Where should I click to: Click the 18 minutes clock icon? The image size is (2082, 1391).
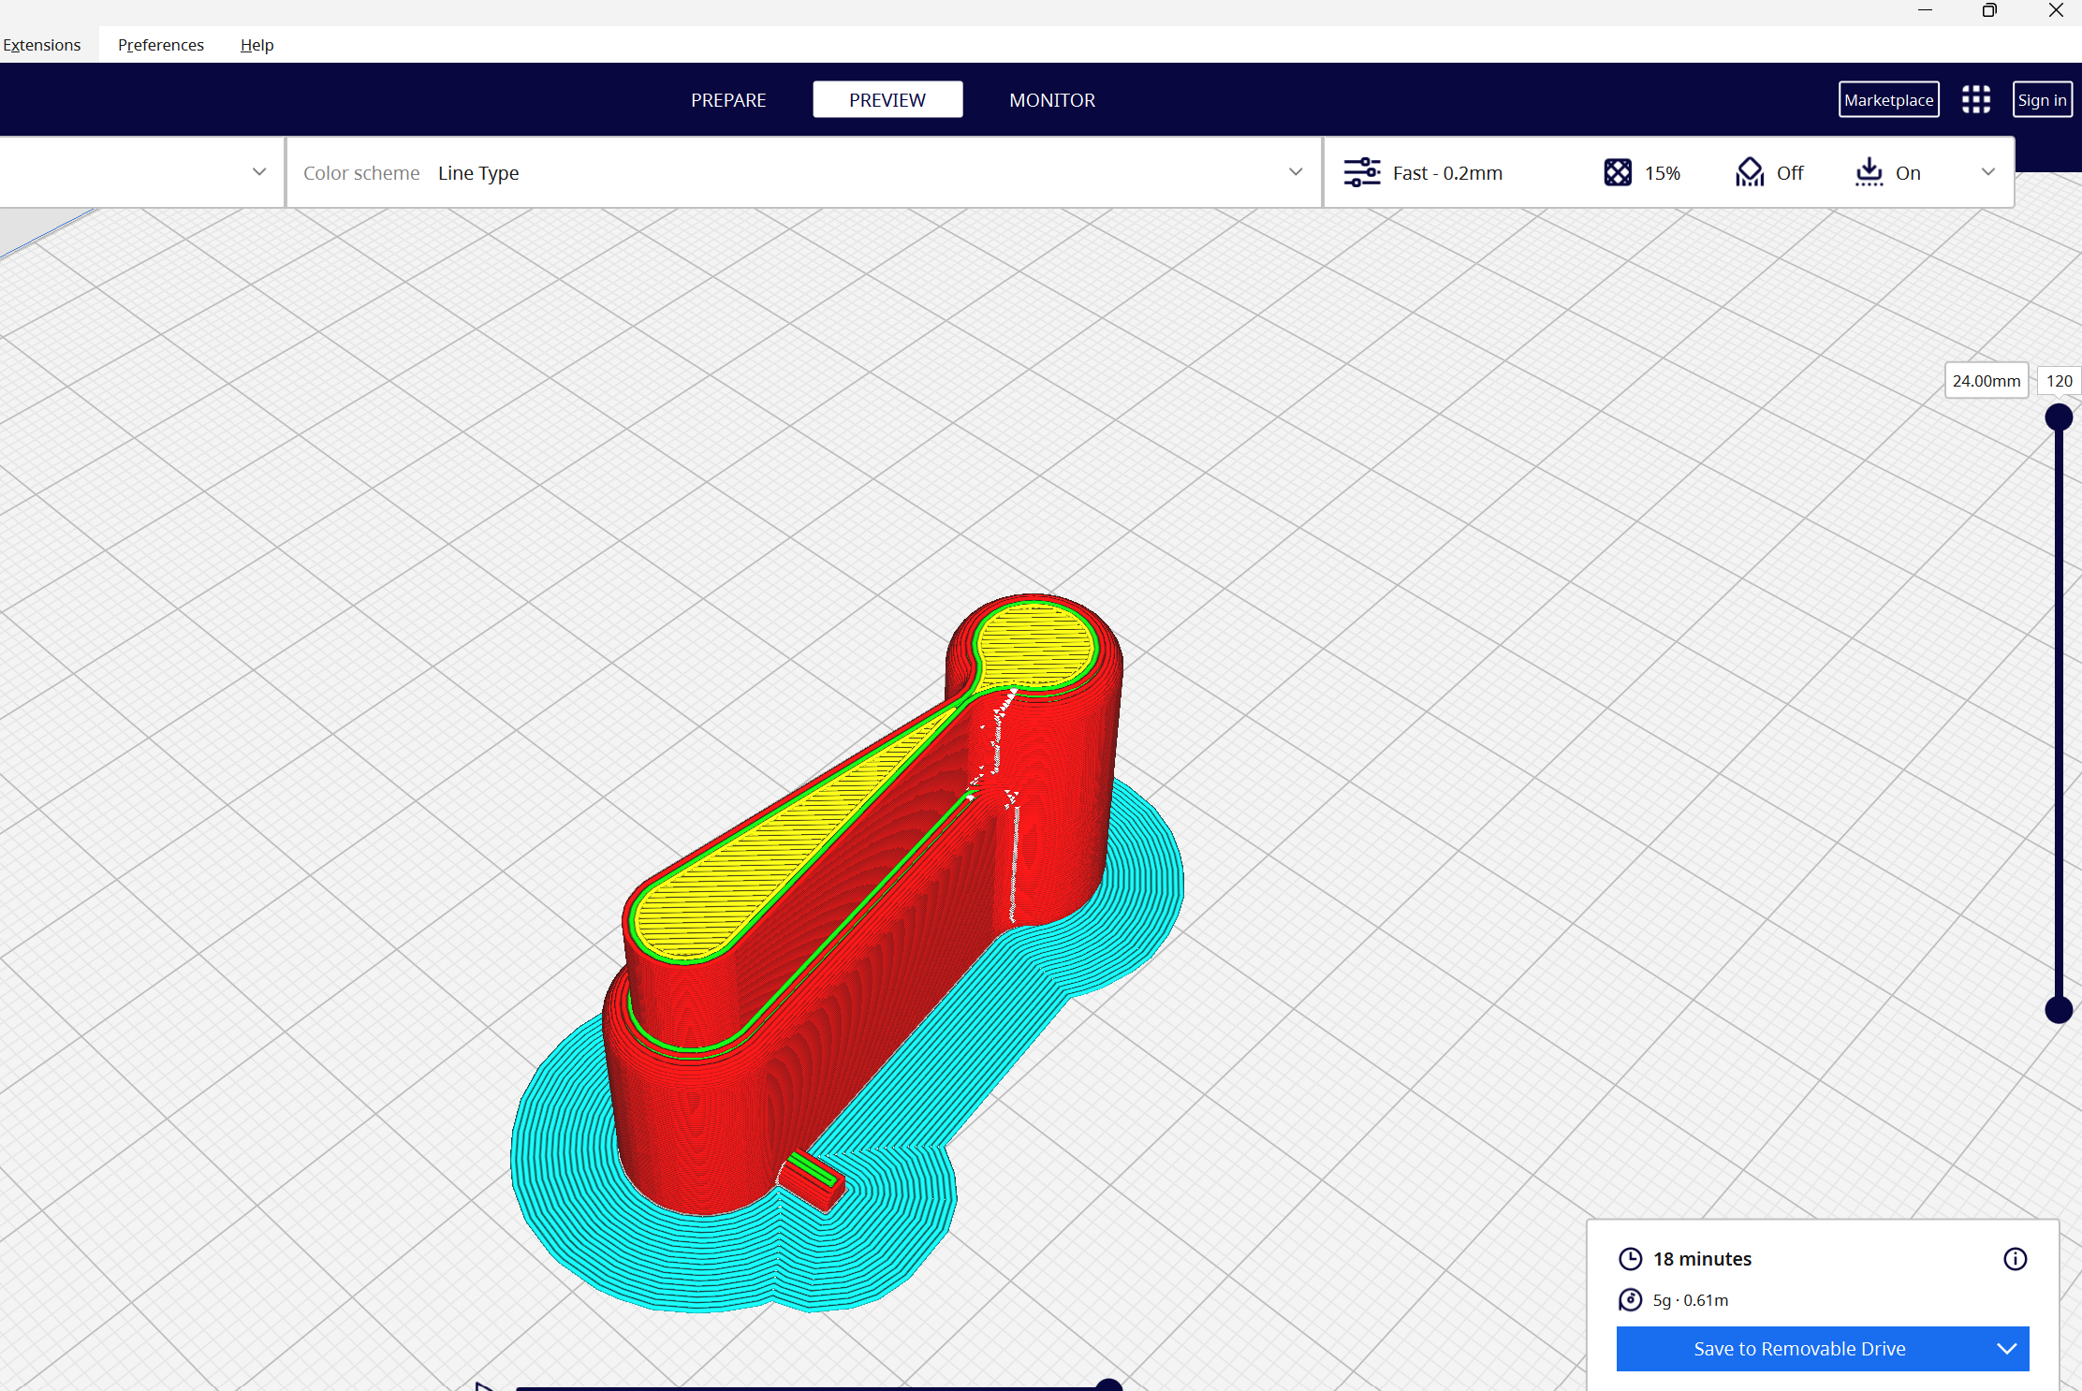click(1630, 1259)
